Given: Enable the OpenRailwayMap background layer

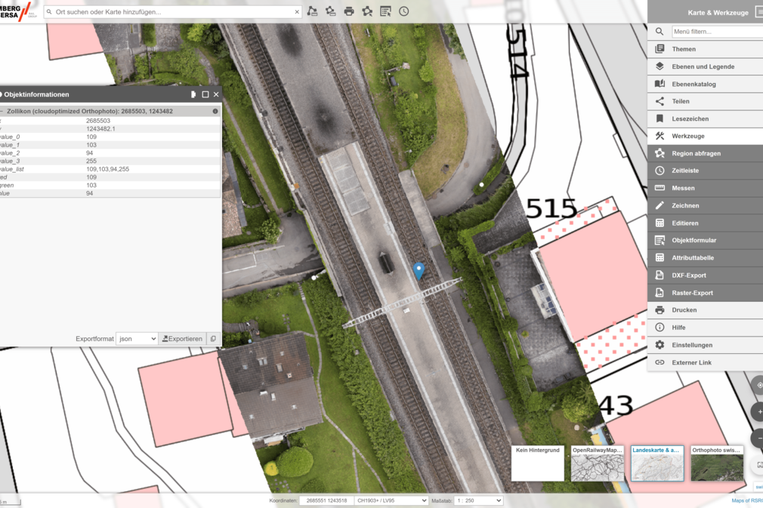Looking at the screenshot, I should 597,463.
